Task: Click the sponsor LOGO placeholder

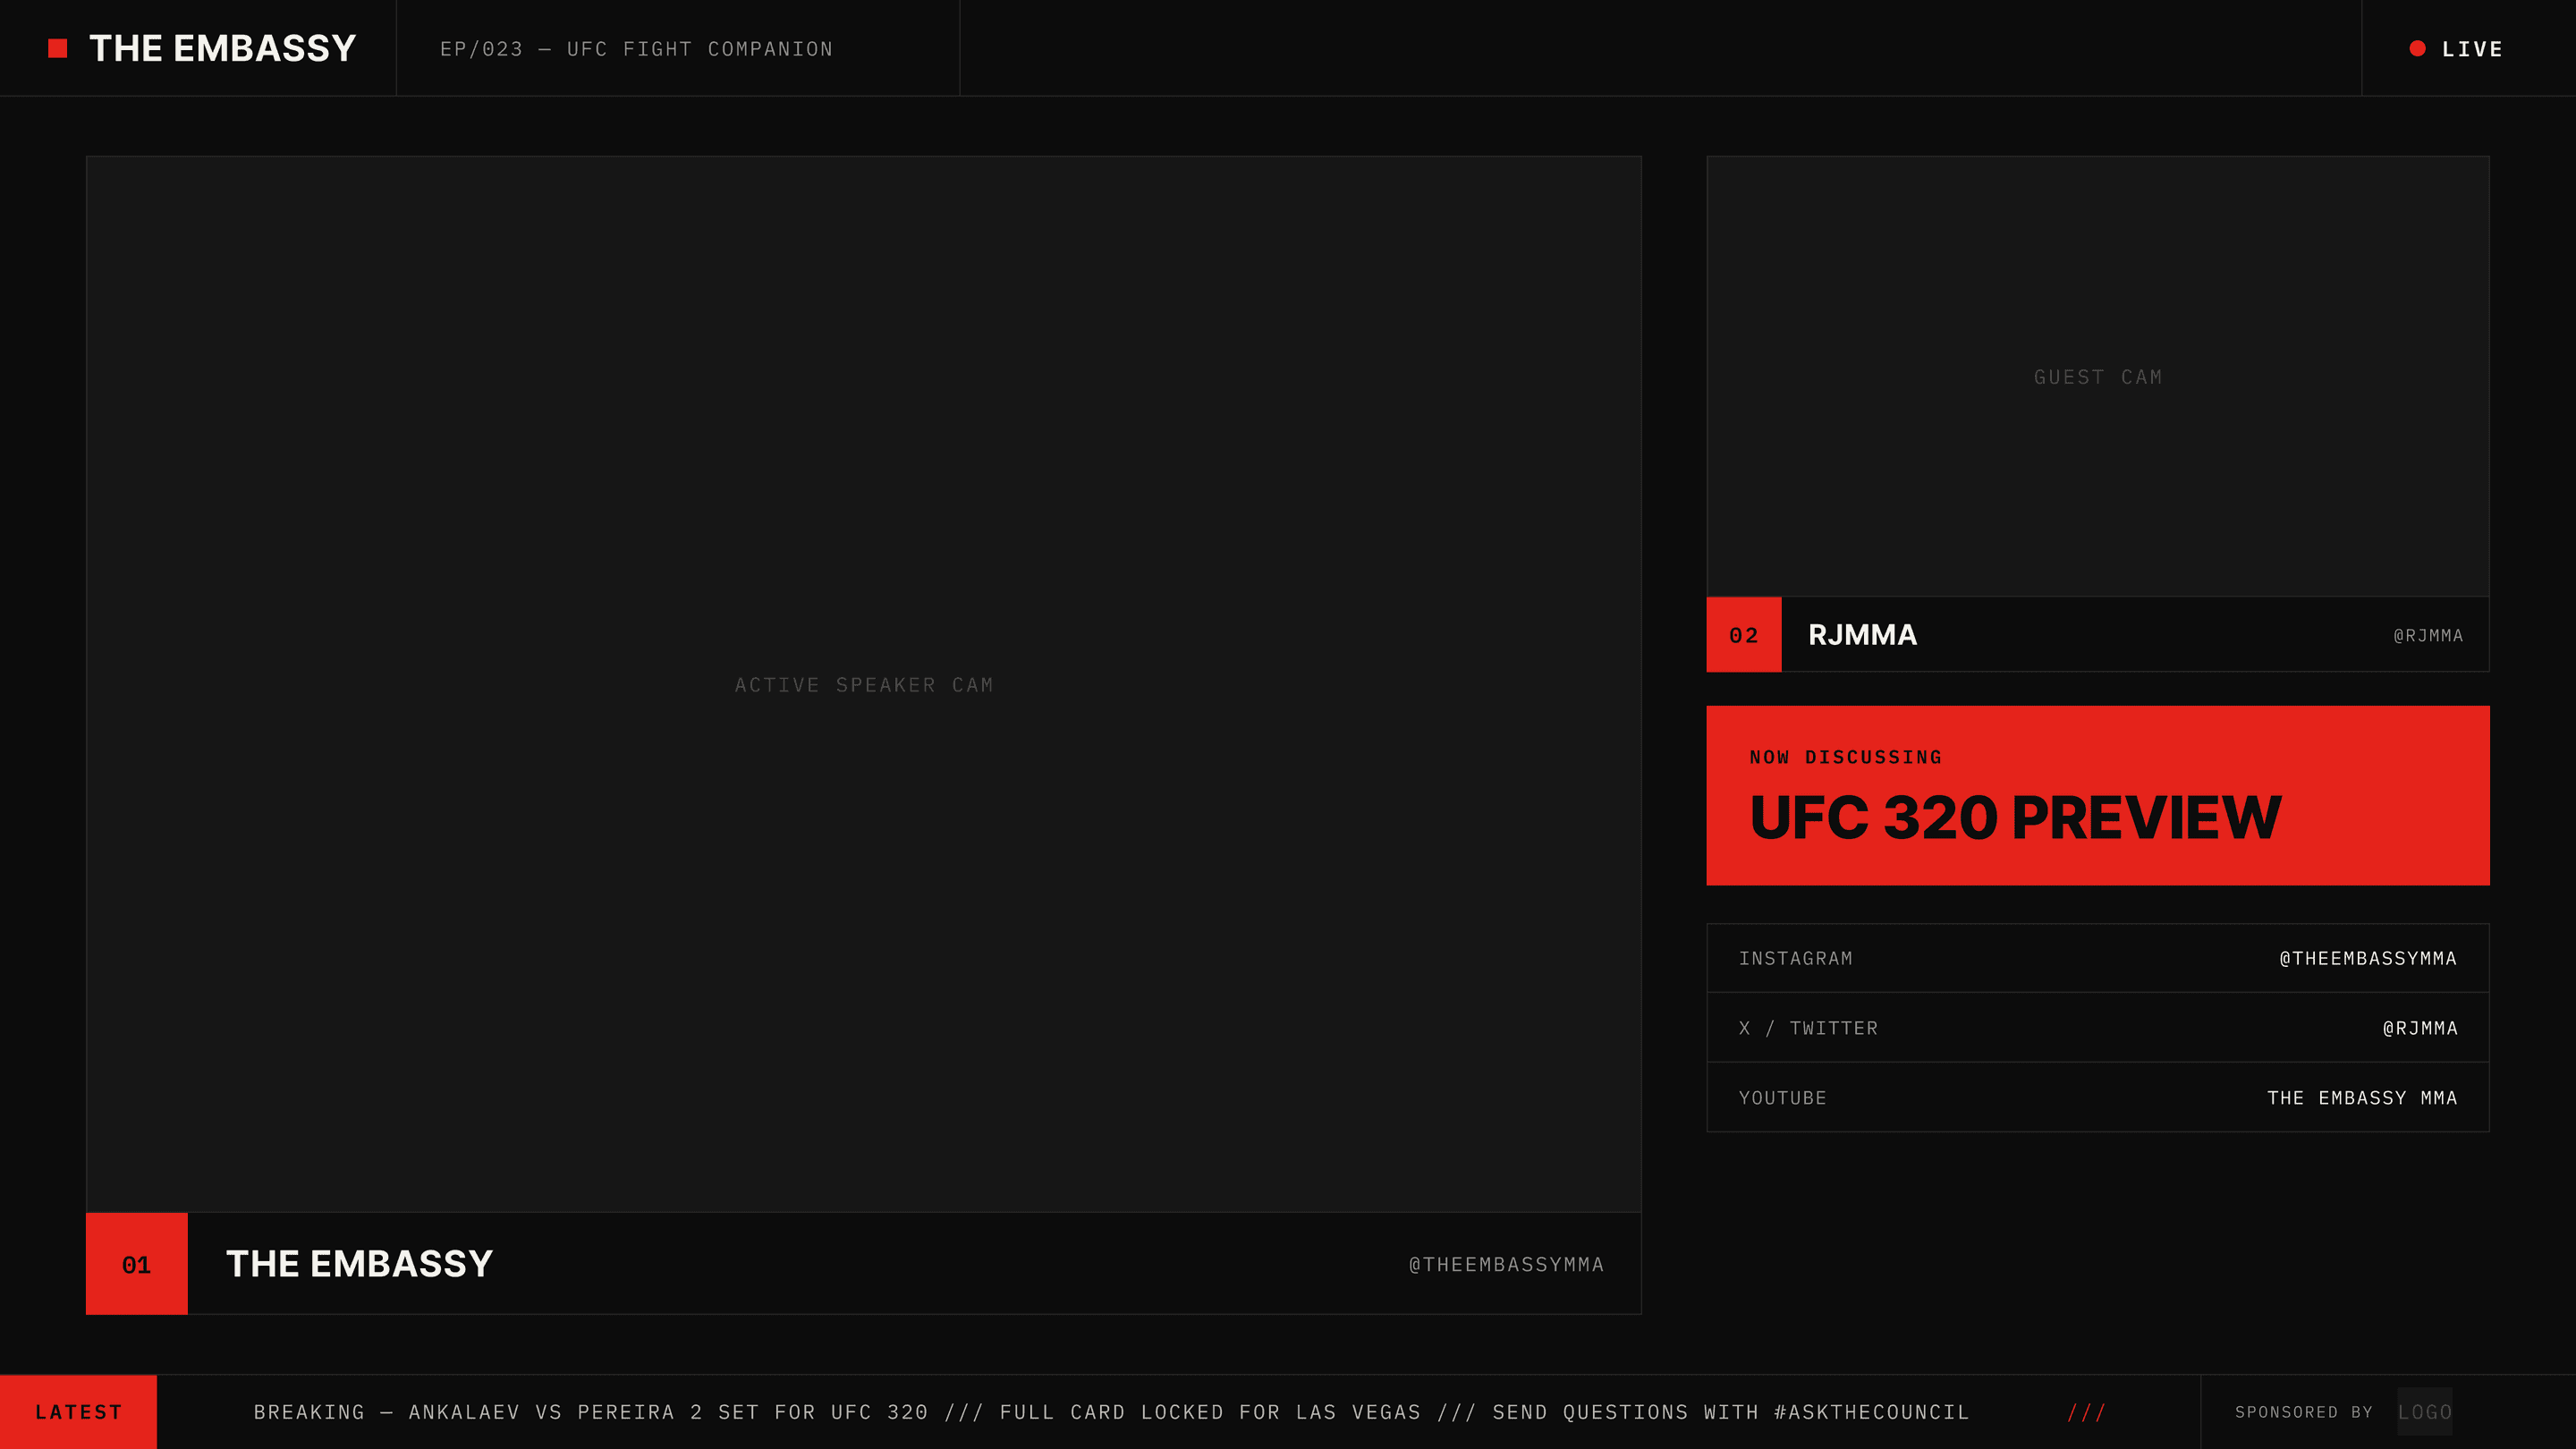Action: click(x=2425, y=1412)
